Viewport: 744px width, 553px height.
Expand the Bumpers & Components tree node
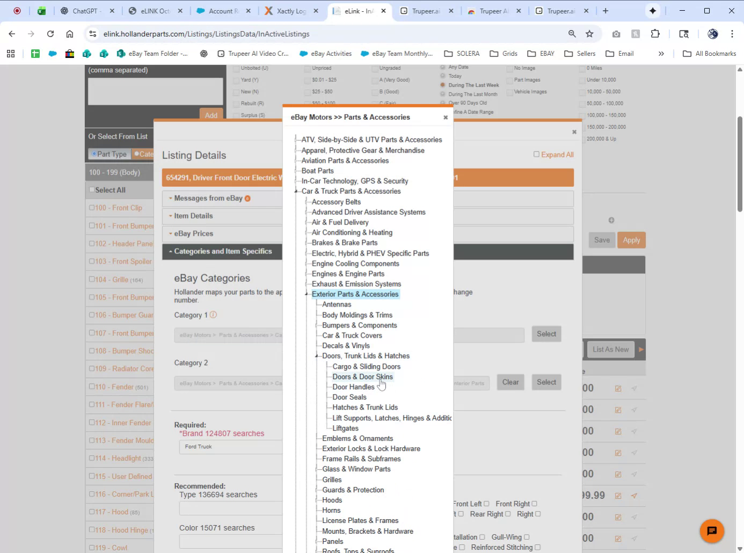coord(317,325)
